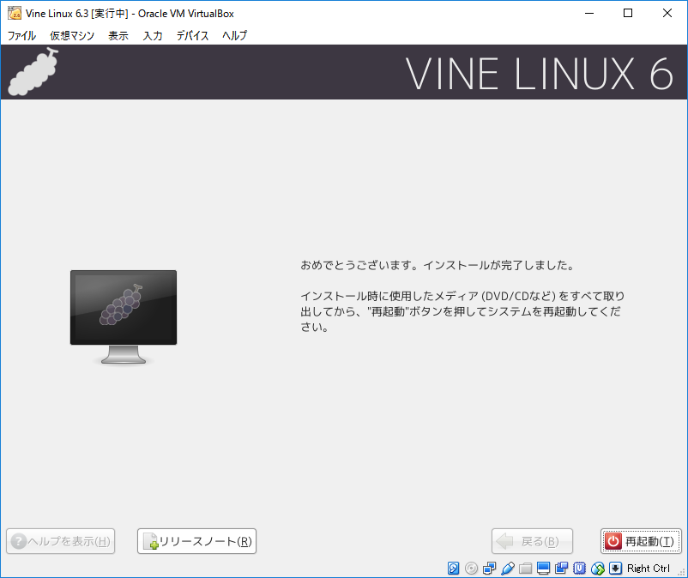The height and width of the screenshot is (578, 688).
Task: Open the リリースノート release notes button
Action: (x=197, y=541)
